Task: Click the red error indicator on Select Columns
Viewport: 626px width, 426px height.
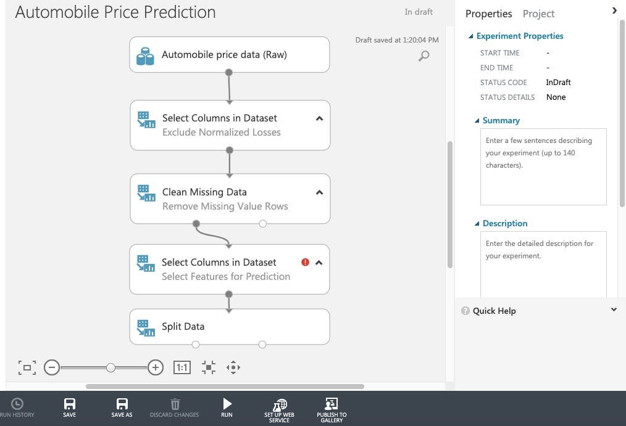Action: (305, 262)
